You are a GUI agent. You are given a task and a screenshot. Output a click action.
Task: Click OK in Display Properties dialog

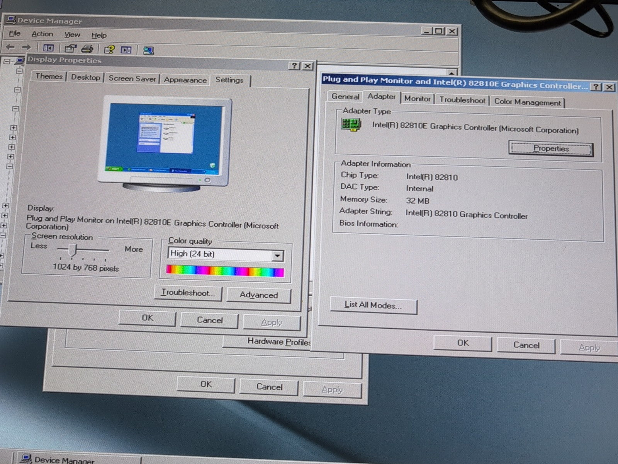147,318
